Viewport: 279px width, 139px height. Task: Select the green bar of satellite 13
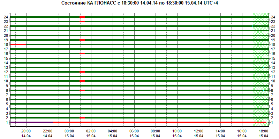139,67
